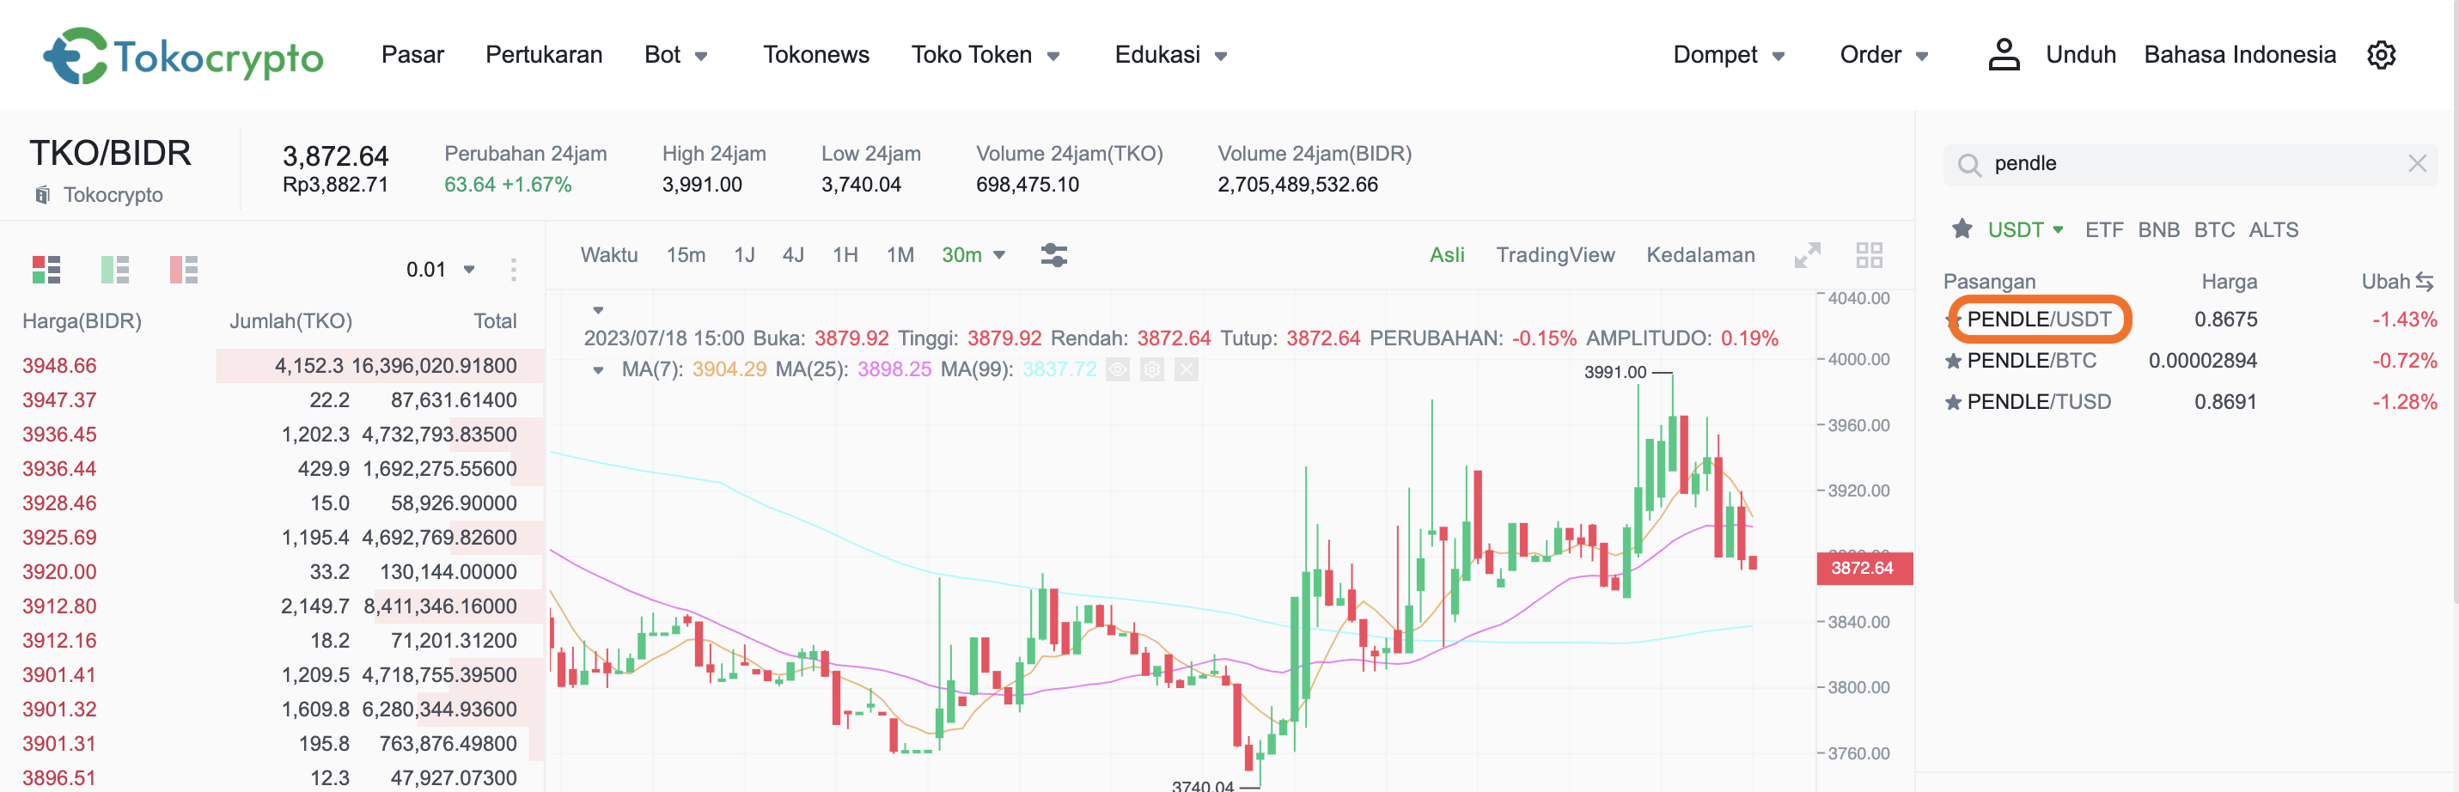This screenshot has width=2459, height=792.
Task: Show favorites star filter in pair list
Action: pyautogui.click(x=1962, y=229)
